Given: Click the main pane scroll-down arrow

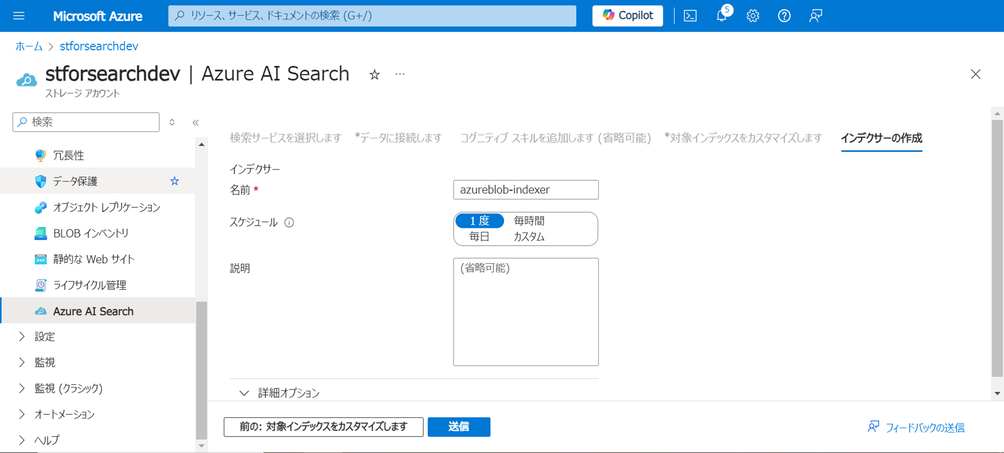Looking at the screenshot, I should [x=997, y=393].
